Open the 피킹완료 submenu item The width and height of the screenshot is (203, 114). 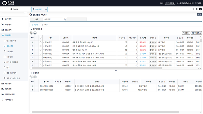[10, 57]
